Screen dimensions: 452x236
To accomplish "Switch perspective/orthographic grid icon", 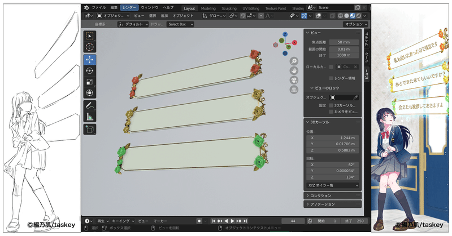I will click(294, 90).
